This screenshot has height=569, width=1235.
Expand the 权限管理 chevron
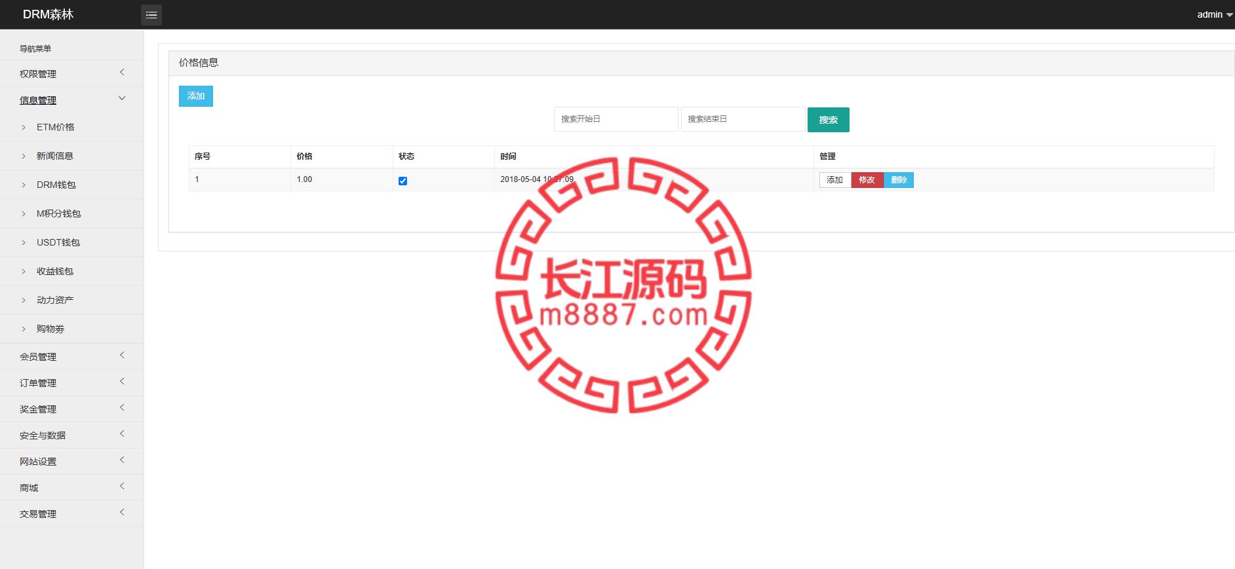click(122, 73)
